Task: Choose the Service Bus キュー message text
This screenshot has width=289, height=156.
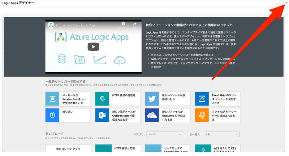Action: click(x=74, y=99)
